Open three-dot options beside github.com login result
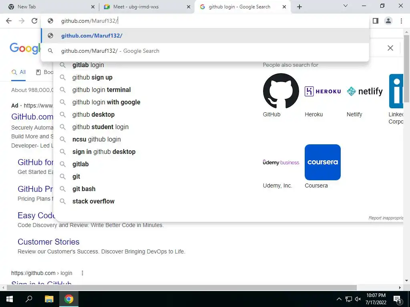Image resolution: width=410 pixels, height=307 pixels. [82, 273]
